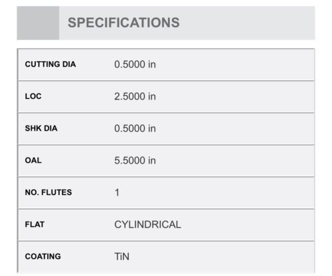
Task: Select the OAL label
Action: point(33,161)
